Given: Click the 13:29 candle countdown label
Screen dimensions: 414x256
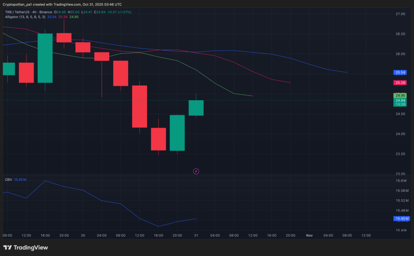Looking at the screenshot, I should point(400,104).
